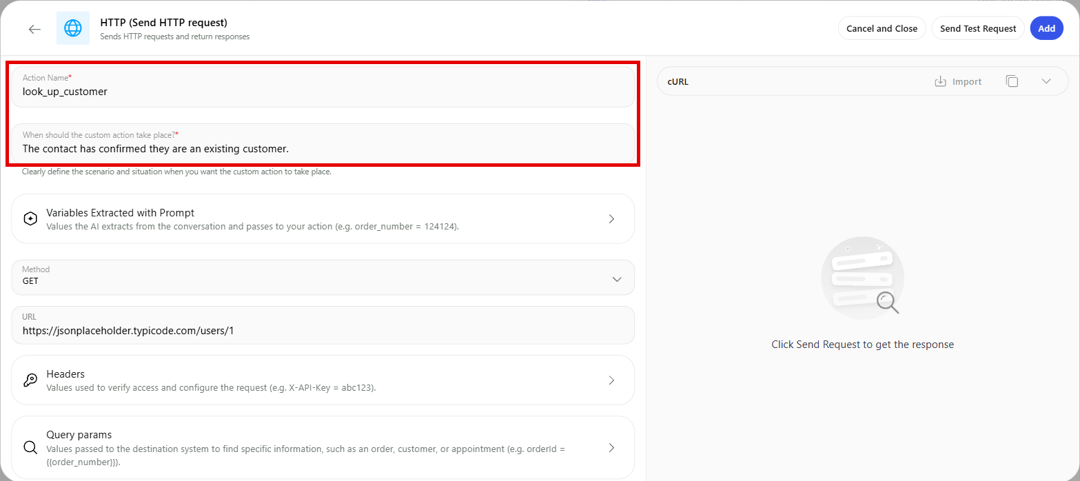
Task: Click the Variables Extracted hexagon icon
Action: [30, 219]
